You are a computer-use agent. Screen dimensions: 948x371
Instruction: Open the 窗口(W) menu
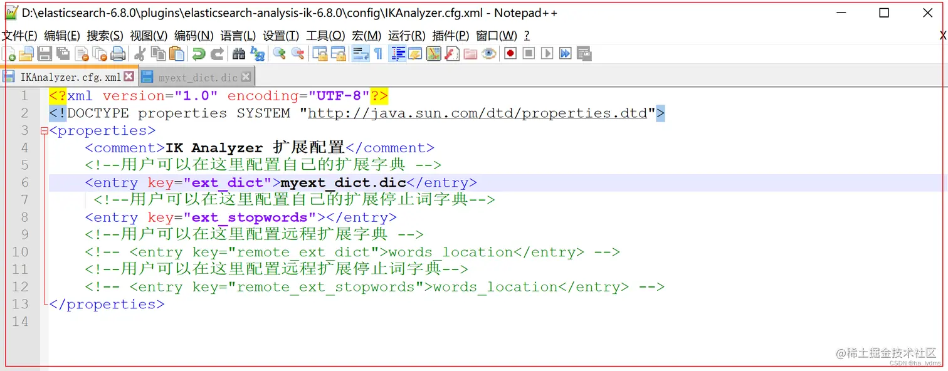497,36
